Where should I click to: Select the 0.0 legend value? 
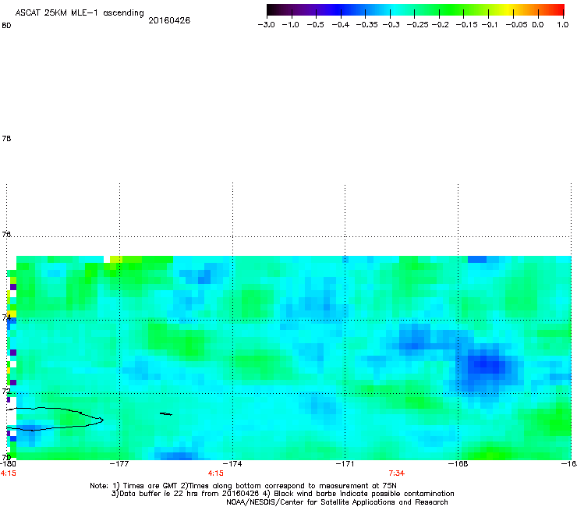(x=538, y=25)
